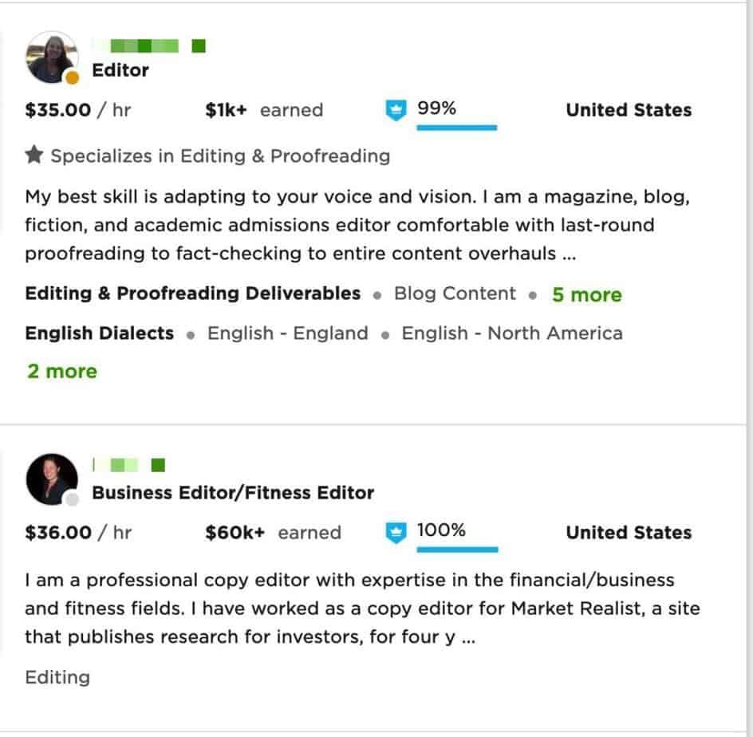753x737 pixels.
Task: Toggle the Blog Content skill tag
Action: [453, 294]
